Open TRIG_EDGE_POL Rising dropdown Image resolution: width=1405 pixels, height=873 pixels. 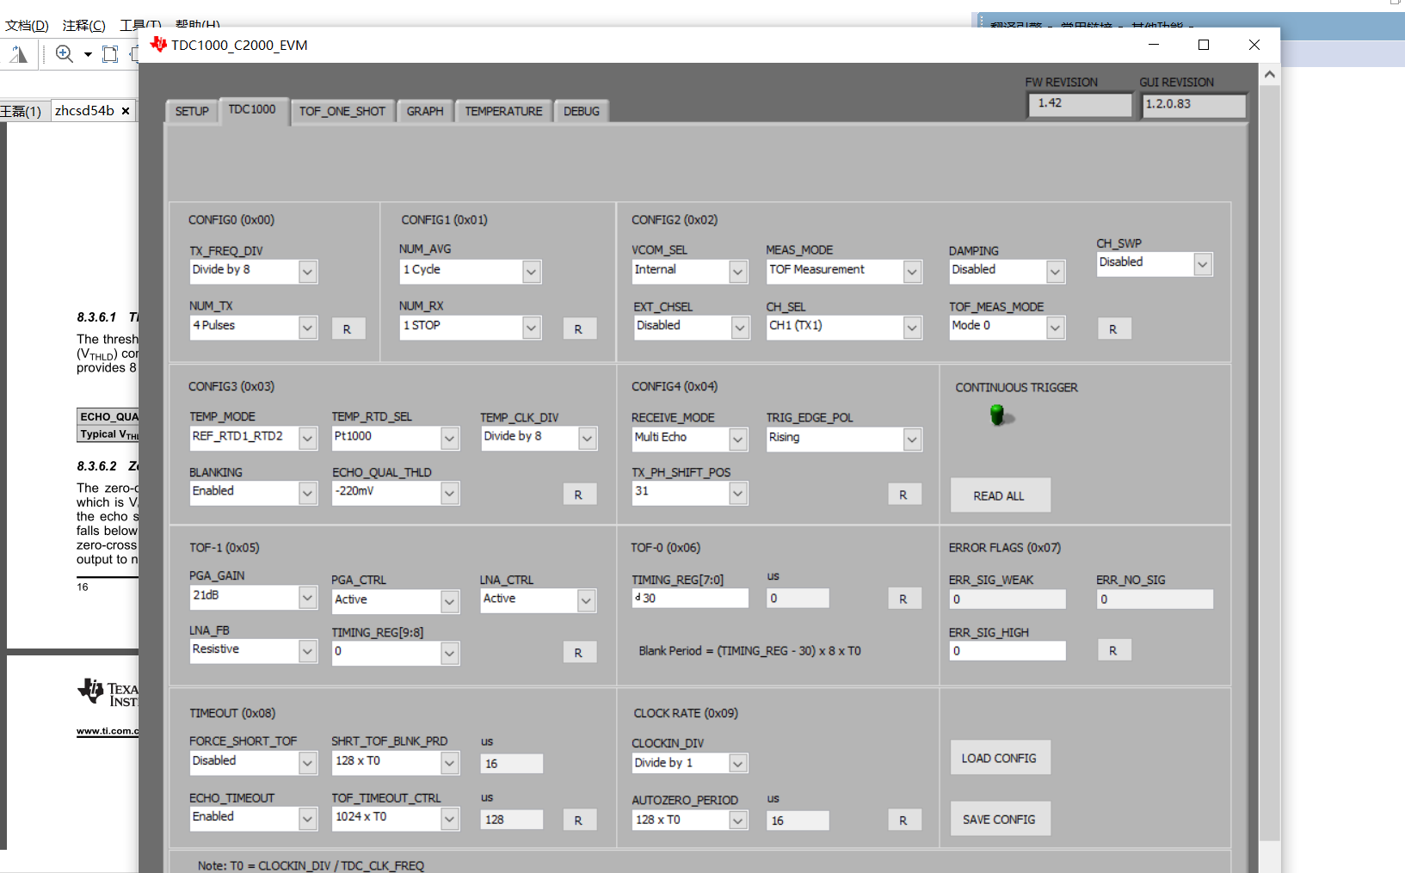[913, 440]
